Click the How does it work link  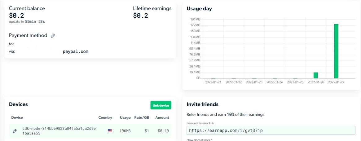coord(199,140)
